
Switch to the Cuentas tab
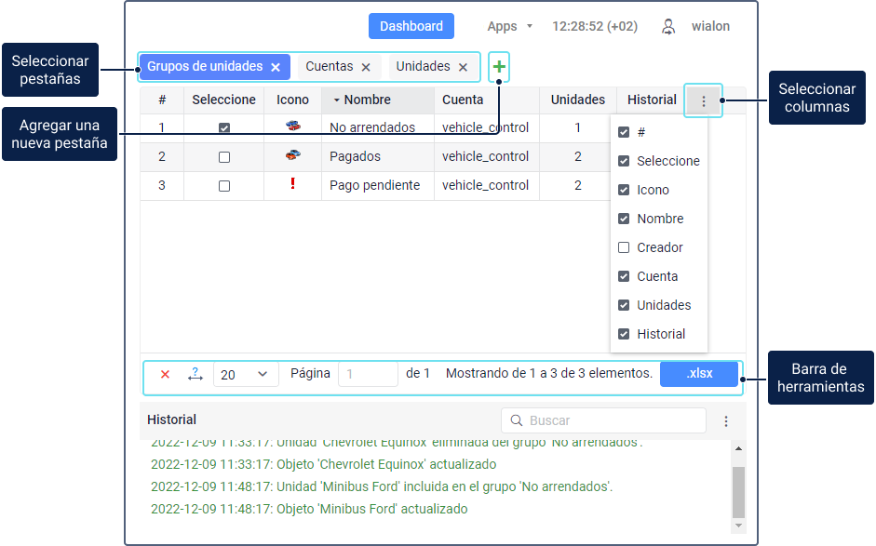[329, 66]
